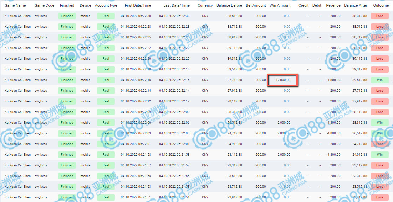Click Lose badge in 06:22:18 row
The image size is (393, 202).
(380, 69)
